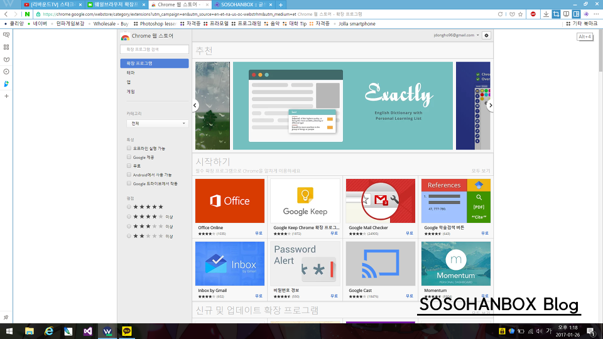Open the Jolla smartphone bookmark
Screen dimensions: 603x339
(354, 24)
